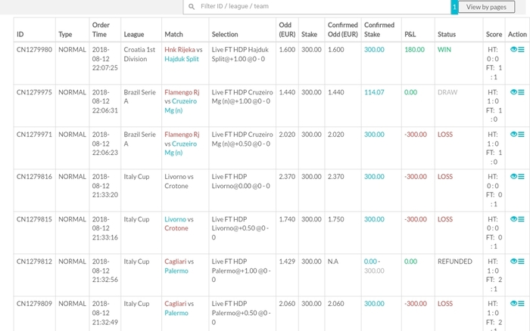Sort by Status column header
Viewport: 530px width, 331px height.
(447, 35)
